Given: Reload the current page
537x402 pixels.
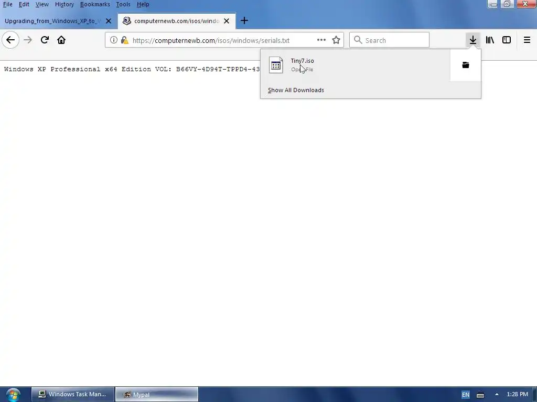Looking at the screenshot, I should (45, 40).
